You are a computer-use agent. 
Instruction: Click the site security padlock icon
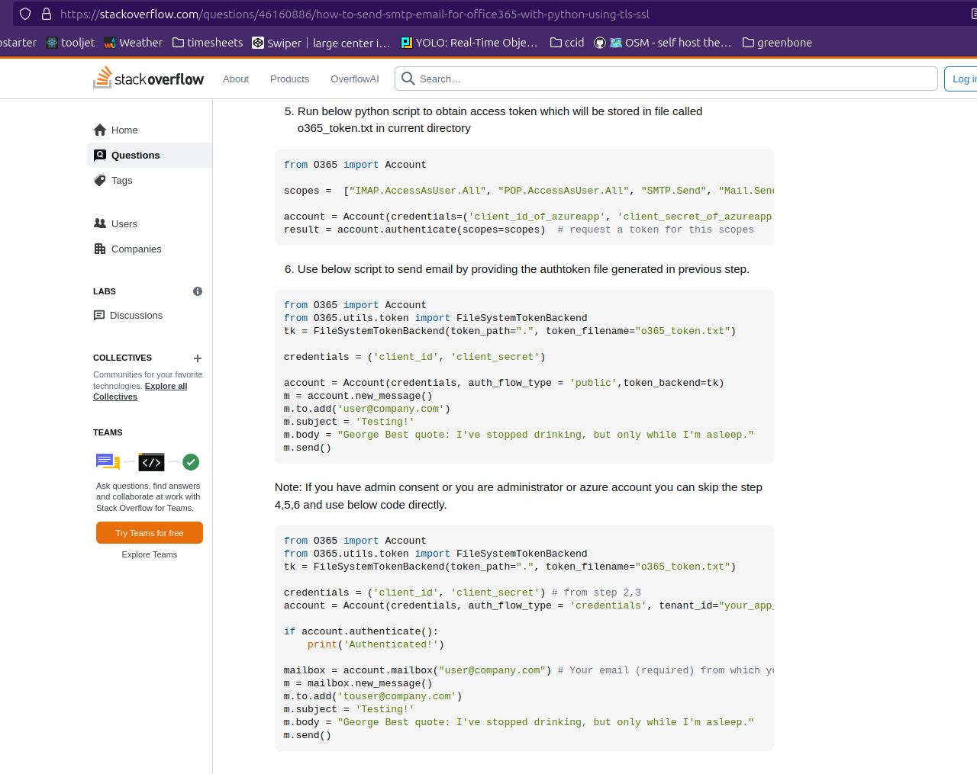[x=47, y=14]
